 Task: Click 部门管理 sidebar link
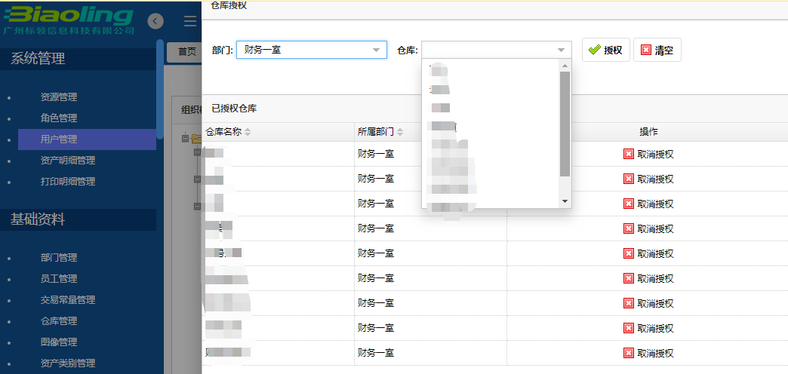[59, 258]
